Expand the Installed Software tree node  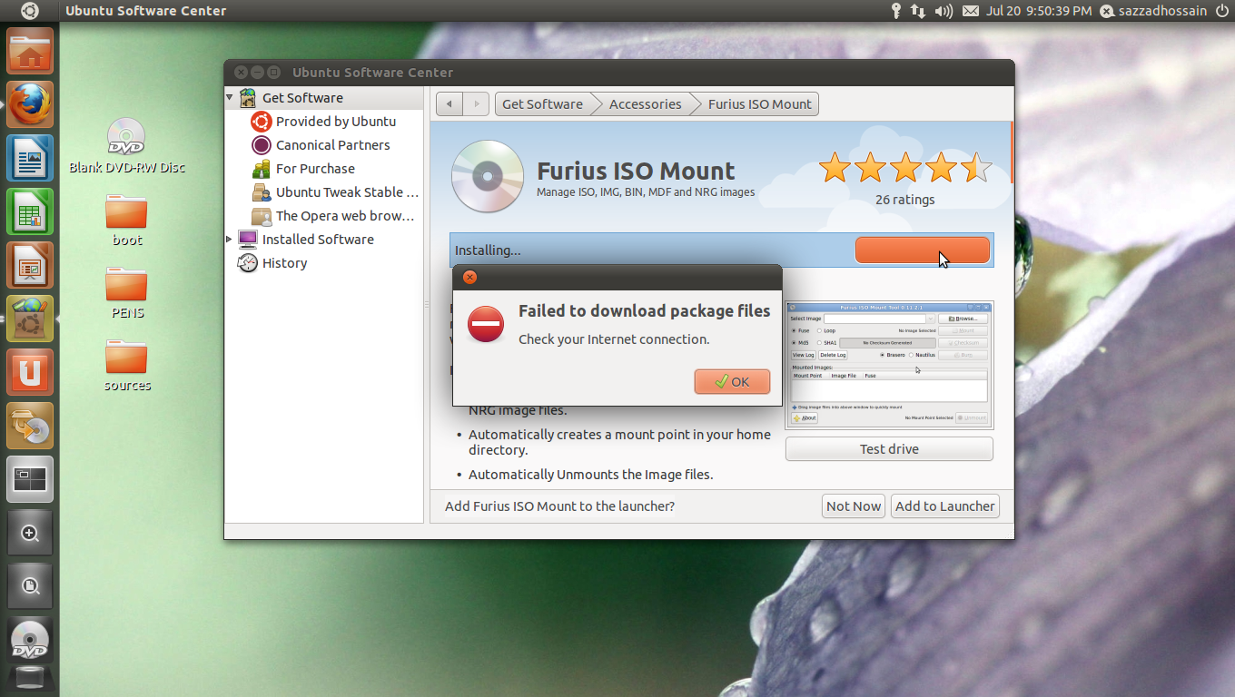[x=230, y=240]
